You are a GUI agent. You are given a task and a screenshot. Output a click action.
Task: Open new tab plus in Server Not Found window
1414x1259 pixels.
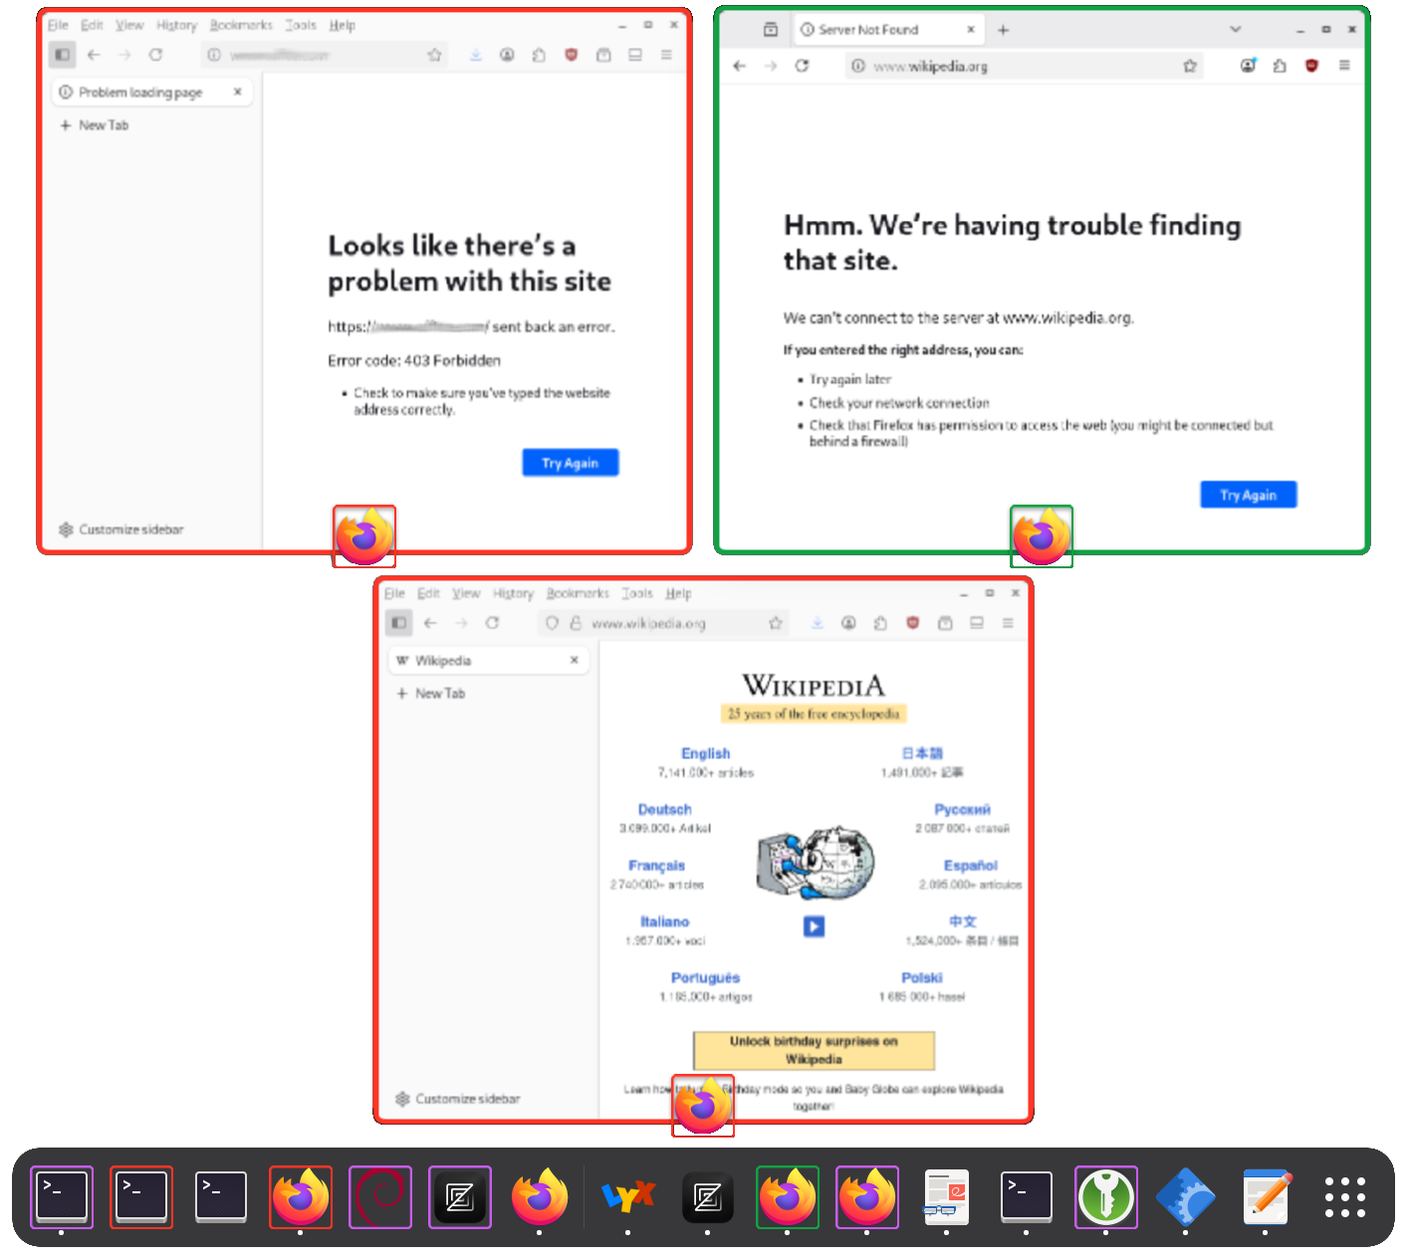(1004, 30)
